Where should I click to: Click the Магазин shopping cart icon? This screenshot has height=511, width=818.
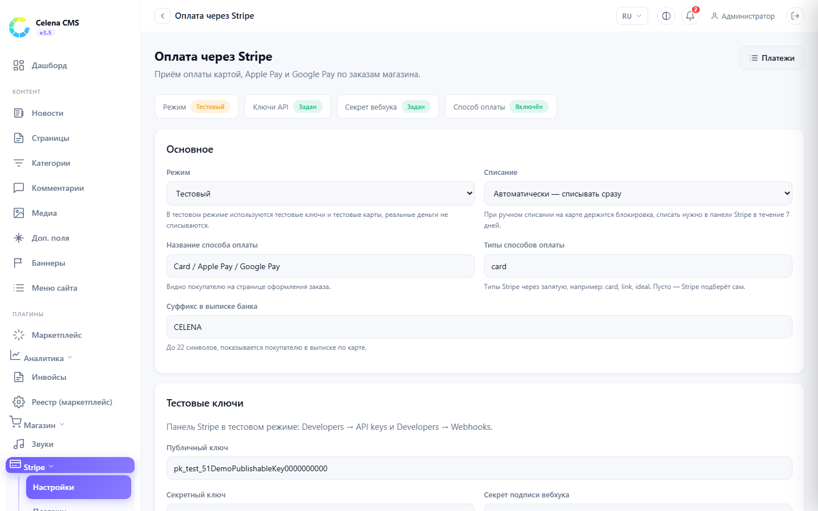pyautogui.click(x=15, y=422)
